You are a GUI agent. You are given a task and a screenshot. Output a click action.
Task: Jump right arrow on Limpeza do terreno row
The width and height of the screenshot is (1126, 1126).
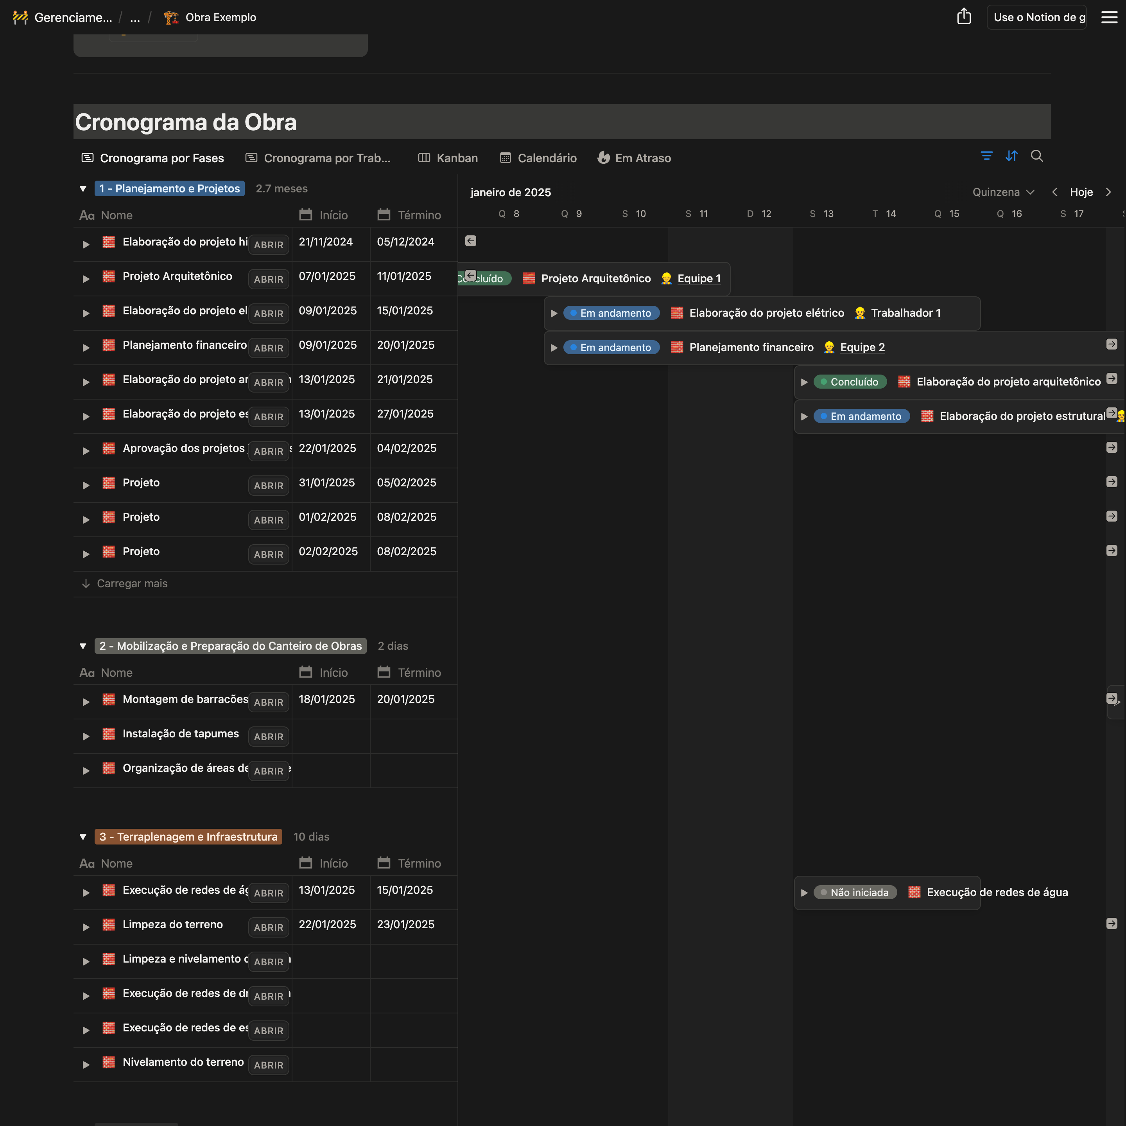coord(1112,924)
